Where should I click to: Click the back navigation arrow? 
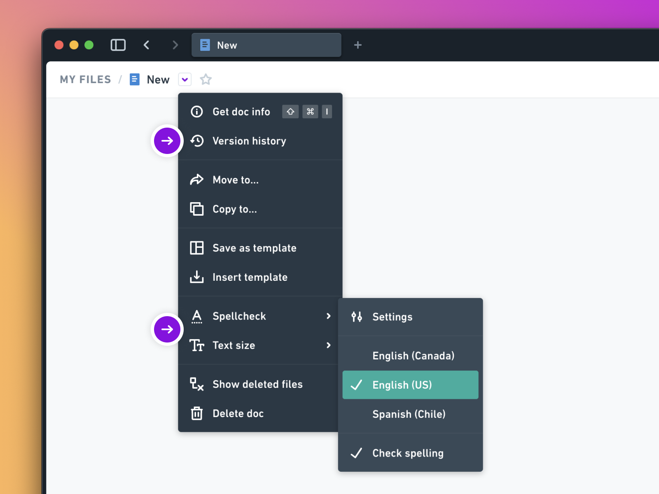pos(146,45)
